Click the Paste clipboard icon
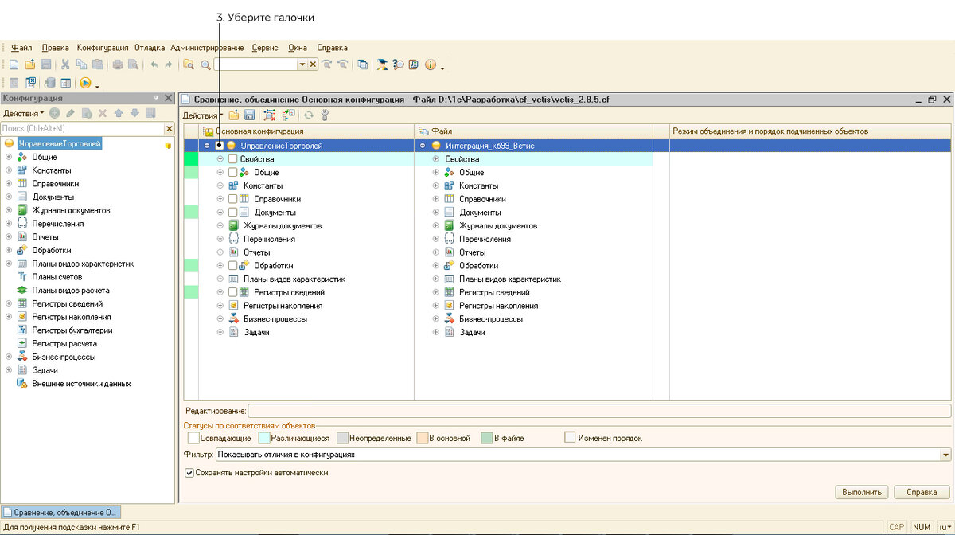The height and width of the screenshot is (535, 955). [97, 64]
